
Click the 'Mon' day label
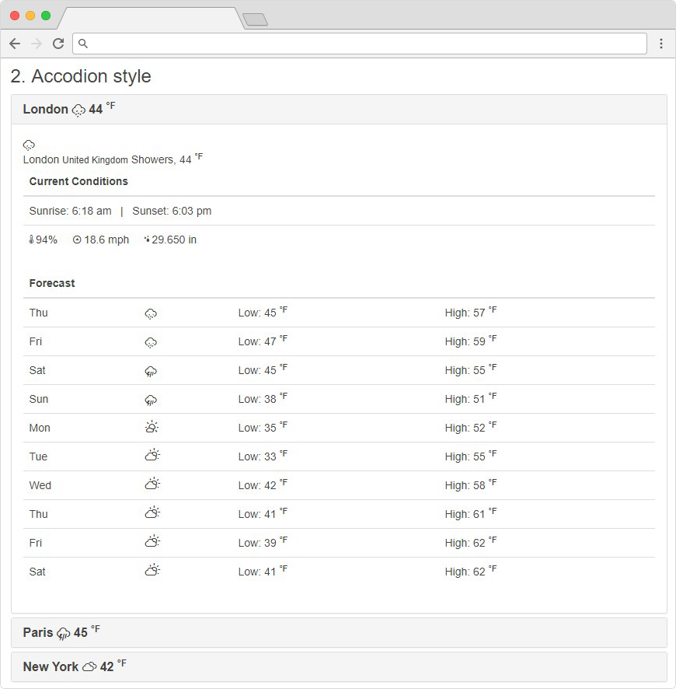[40, 428]
